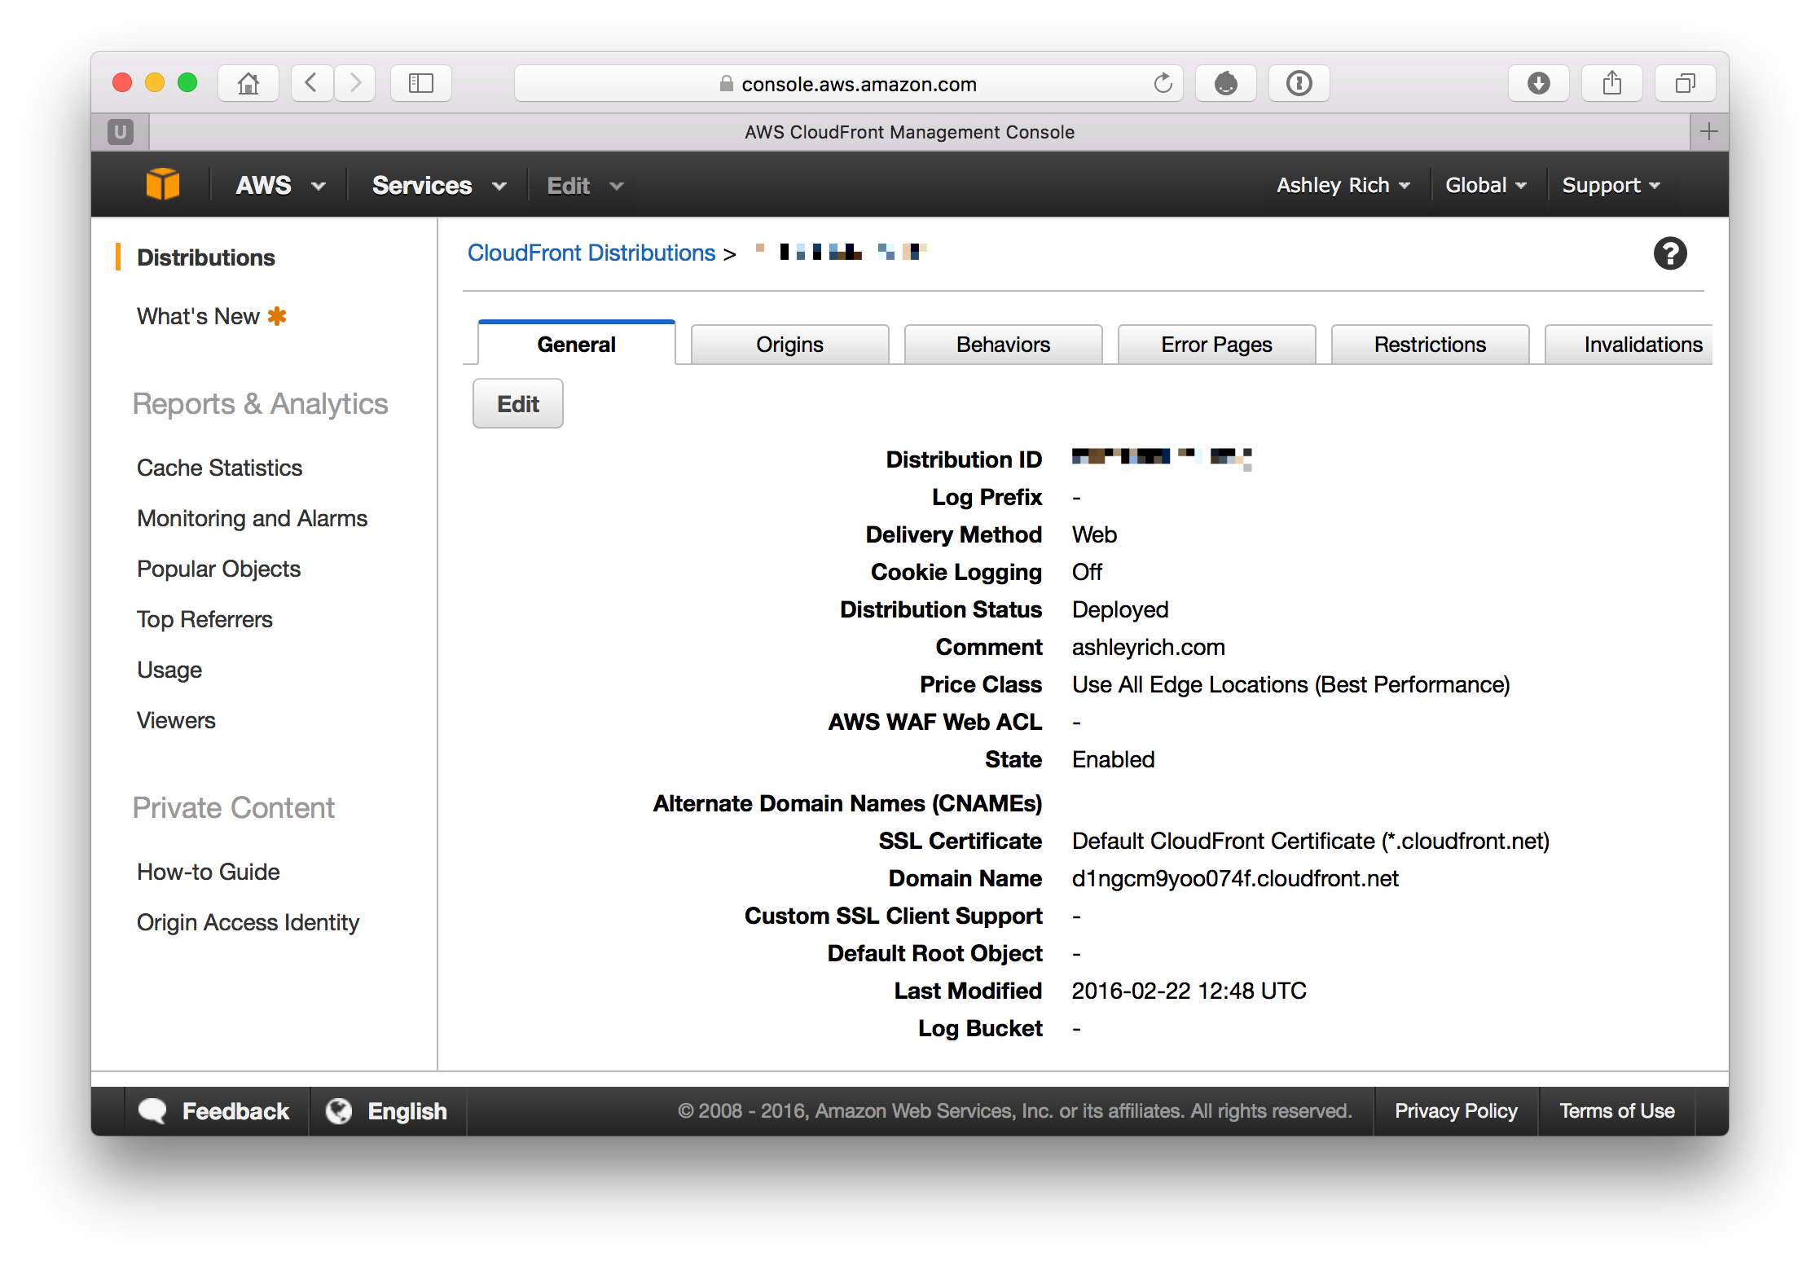Show all tabs overview icon
This screenshot has width=1820, height=1266.
click(1685, 83)
